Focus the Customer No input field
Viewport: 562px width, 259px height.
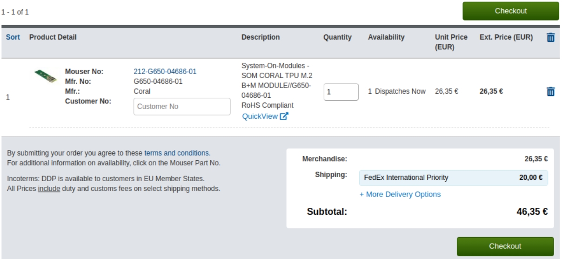point(182,106)
